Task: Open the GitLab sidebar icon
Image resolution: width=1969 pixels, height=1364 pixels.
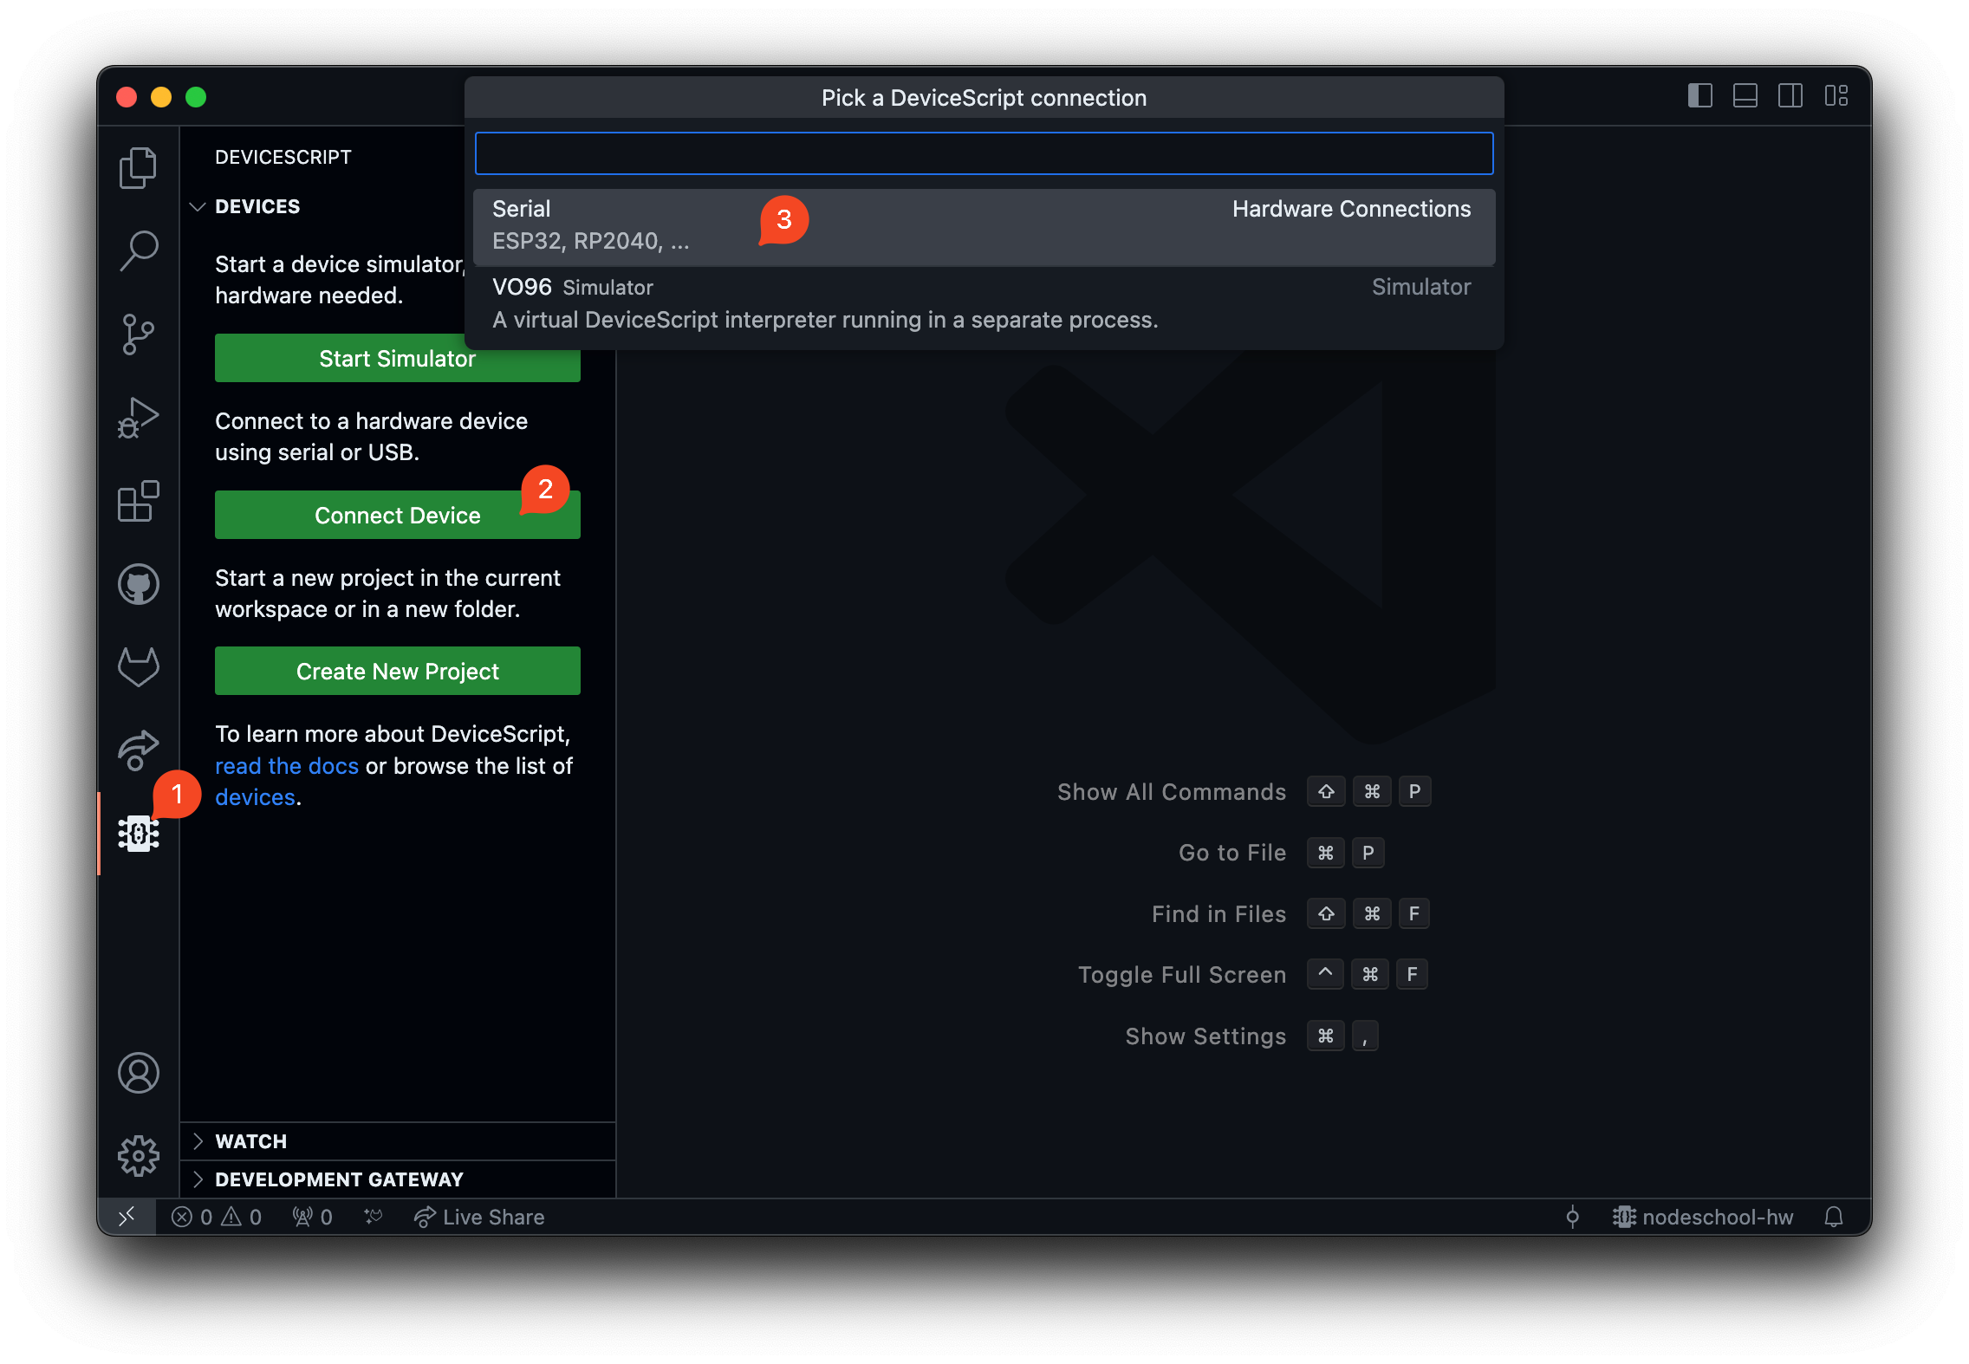Action: point(139,667)
